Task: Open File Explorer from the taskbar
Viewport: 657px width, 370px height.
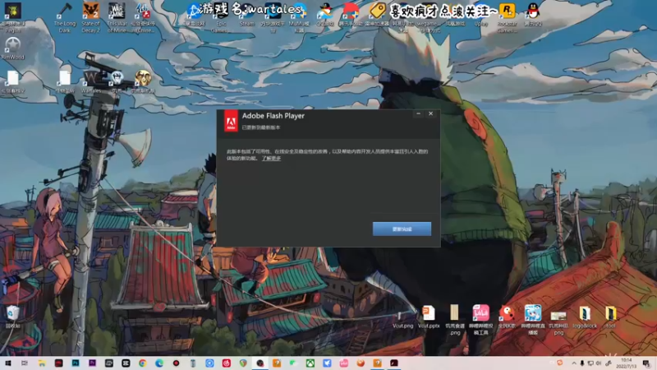Action: coord(42,363)
